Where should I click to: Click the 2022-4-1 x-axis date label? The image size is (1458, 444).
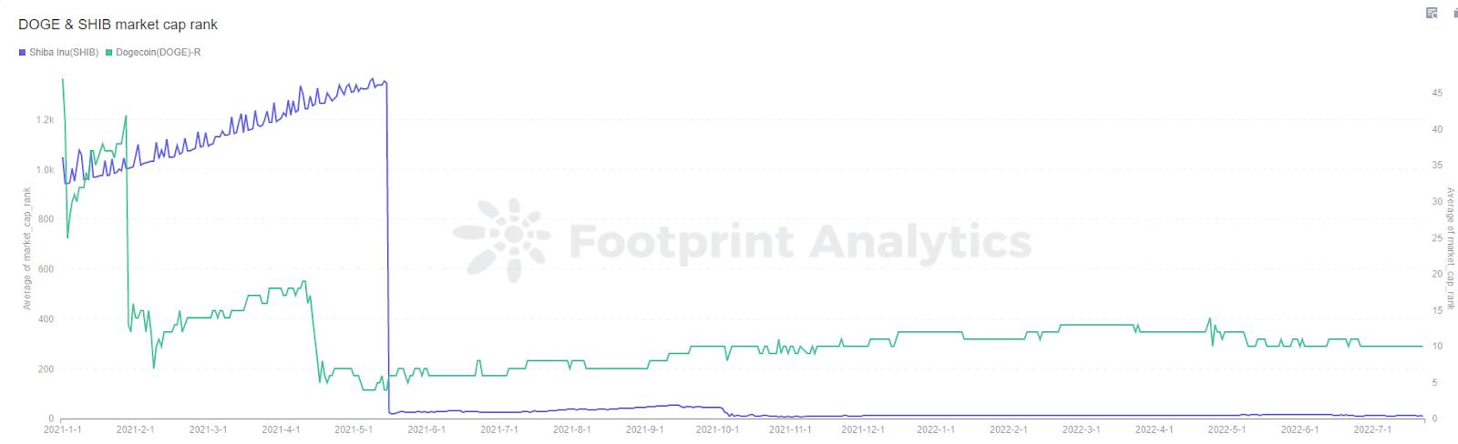coord(1154,429)
